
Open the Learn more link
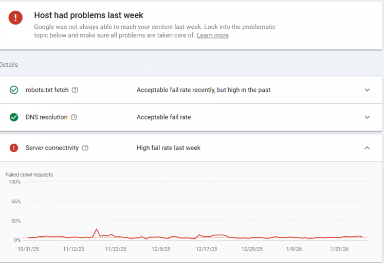click(212, 35)
